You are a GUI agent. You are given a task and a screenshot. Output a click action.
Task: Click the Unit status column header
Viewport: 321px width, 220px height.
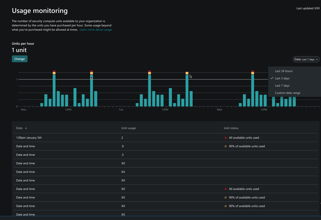231,128
